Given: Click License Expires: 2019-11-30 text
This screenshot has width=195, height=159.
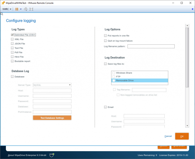Looking at the screenshot, I should [174, 155].
